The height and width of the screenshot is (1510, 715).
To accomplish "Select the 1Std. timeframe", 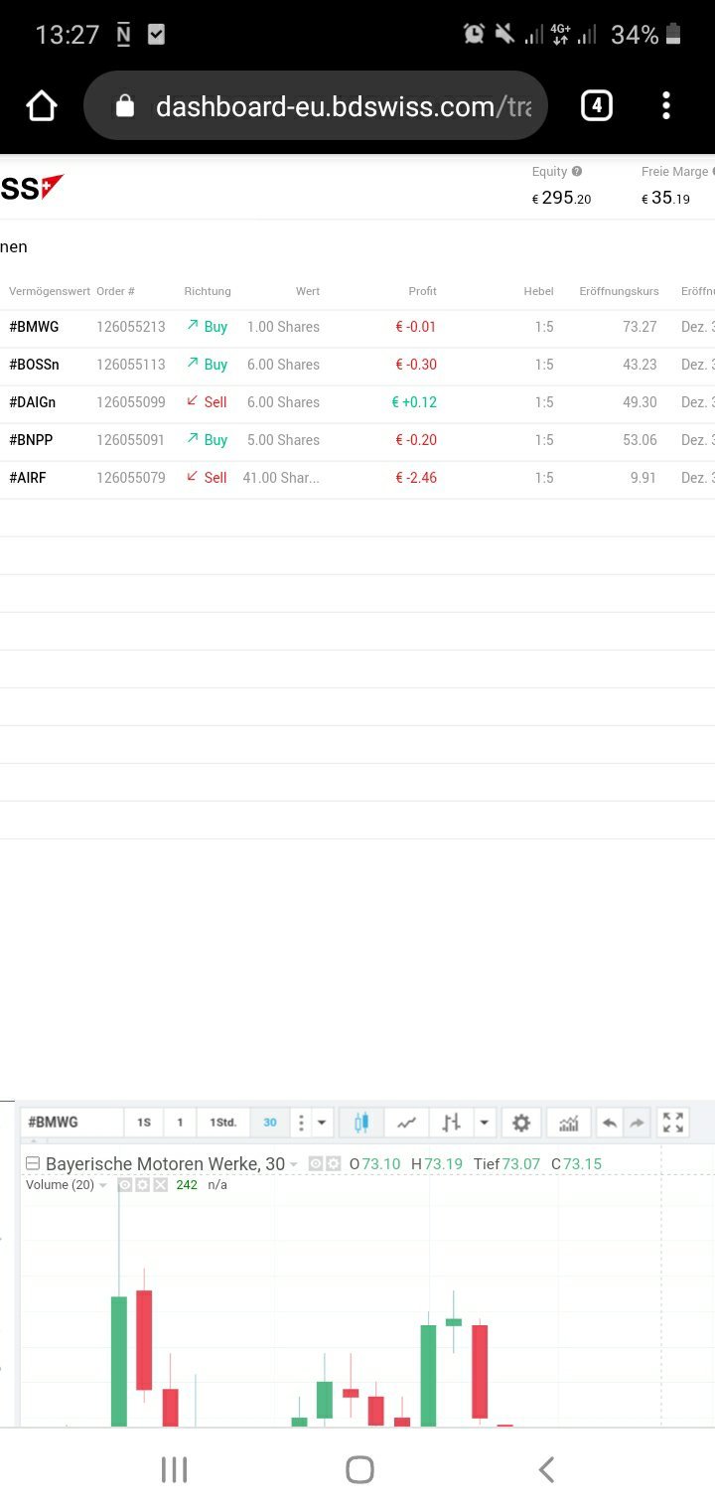I will [x=223, y=1123].
